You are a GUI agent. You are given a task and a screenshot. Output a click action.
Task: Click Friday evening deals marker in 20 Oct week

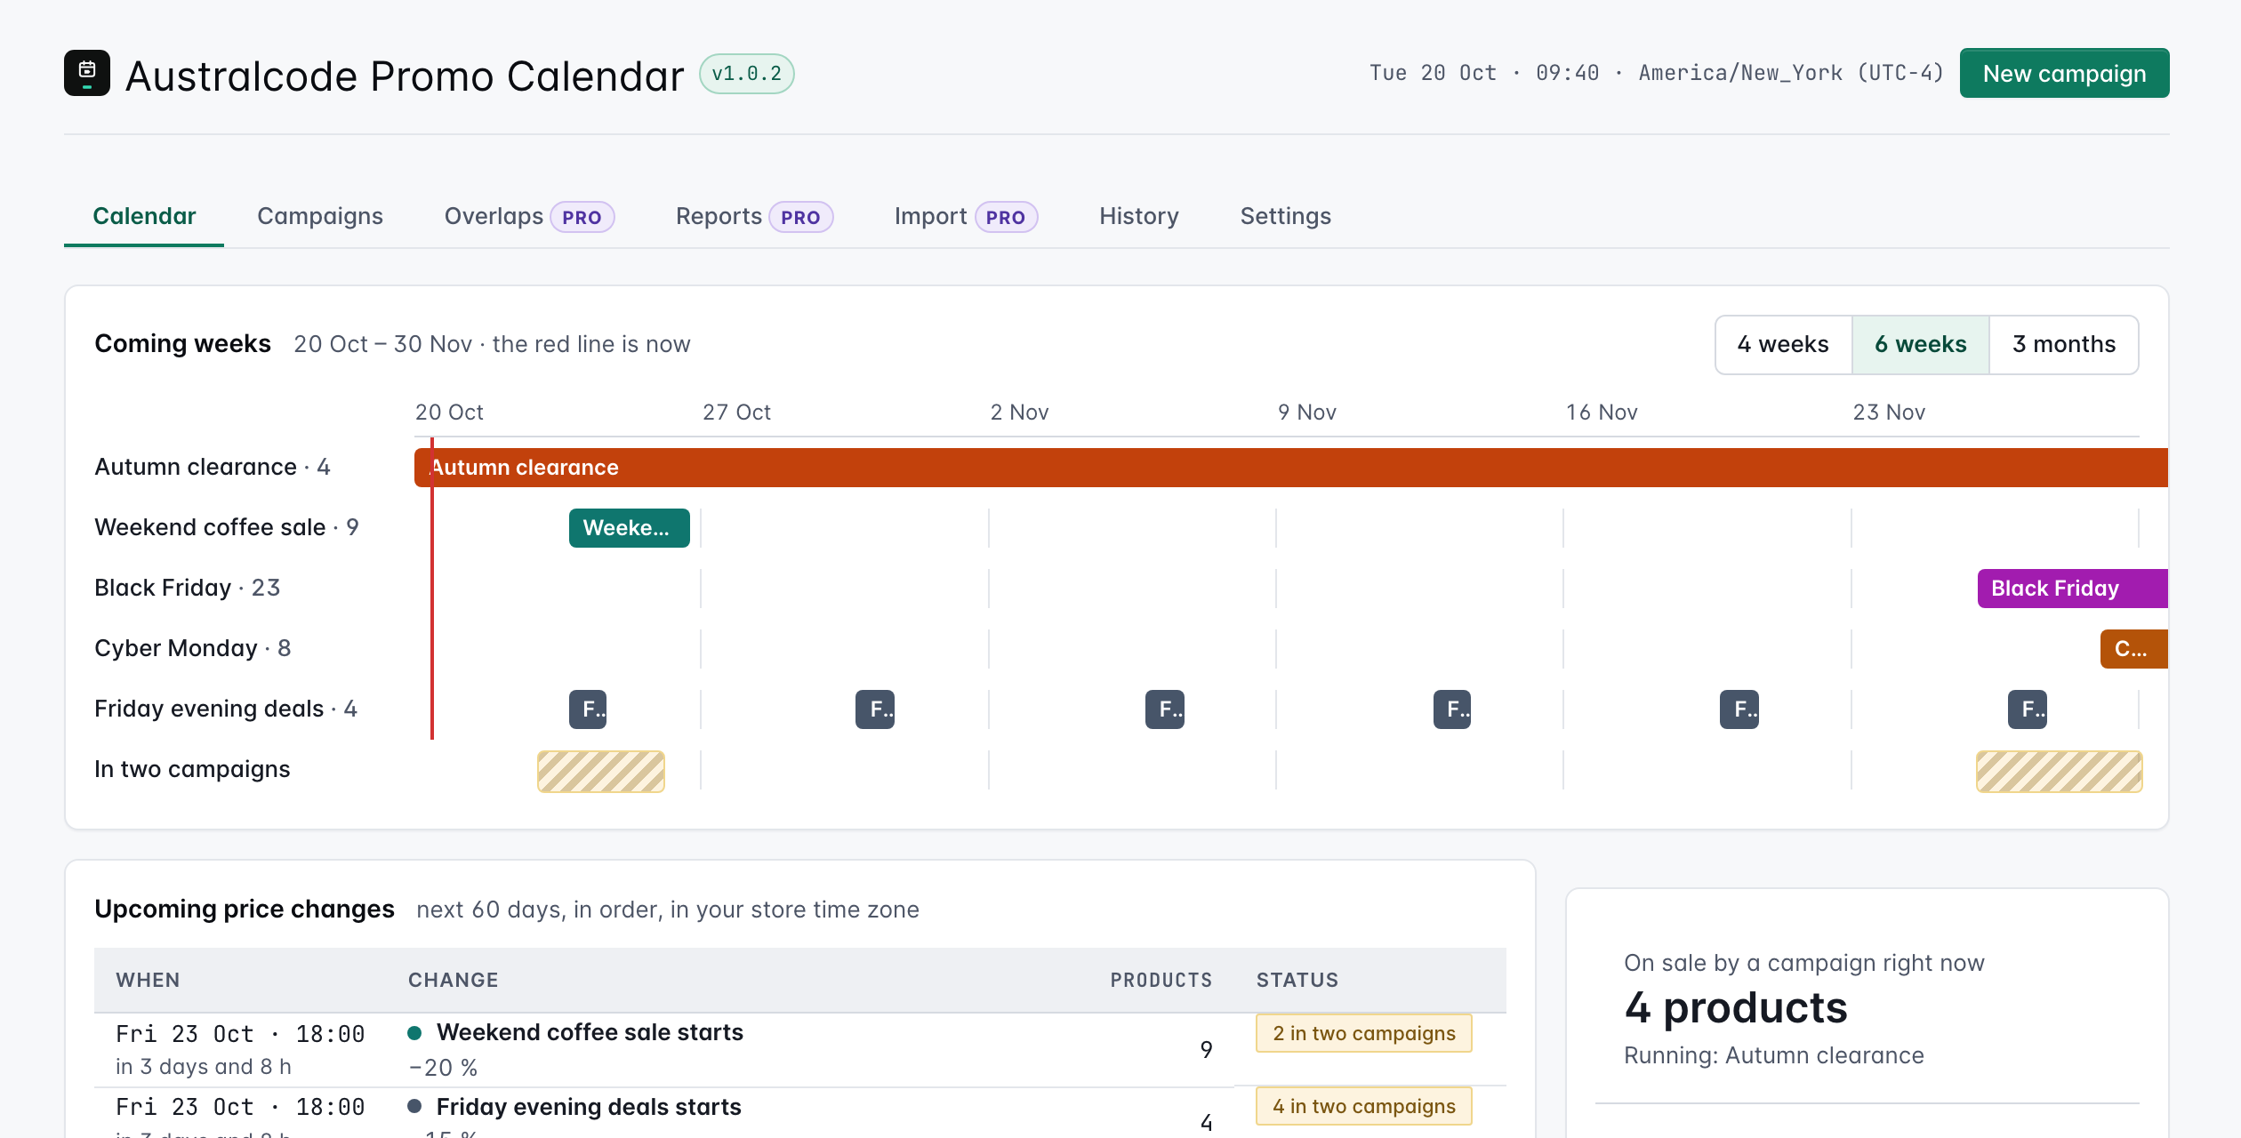point(588,709)
